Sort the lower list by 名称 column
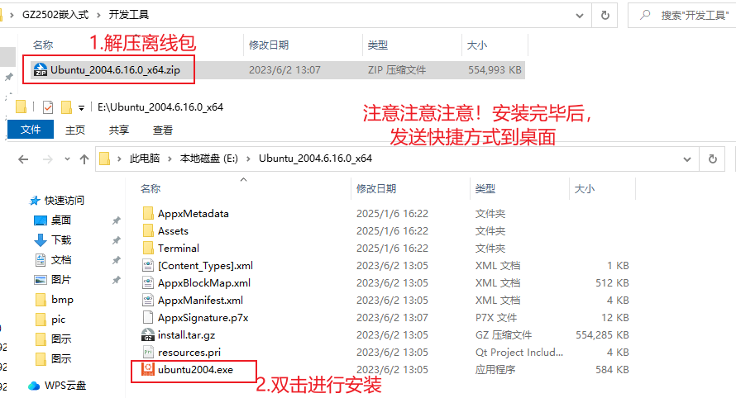 (x=151, y=189)
